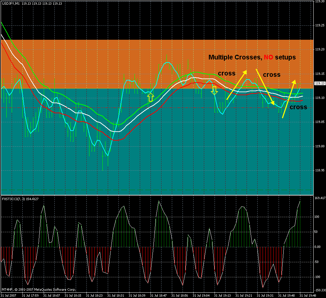Click the -150.33 minimum on the CCI scale
The height and width of the screenshot is (298, 326).
(x=320, y=290)
